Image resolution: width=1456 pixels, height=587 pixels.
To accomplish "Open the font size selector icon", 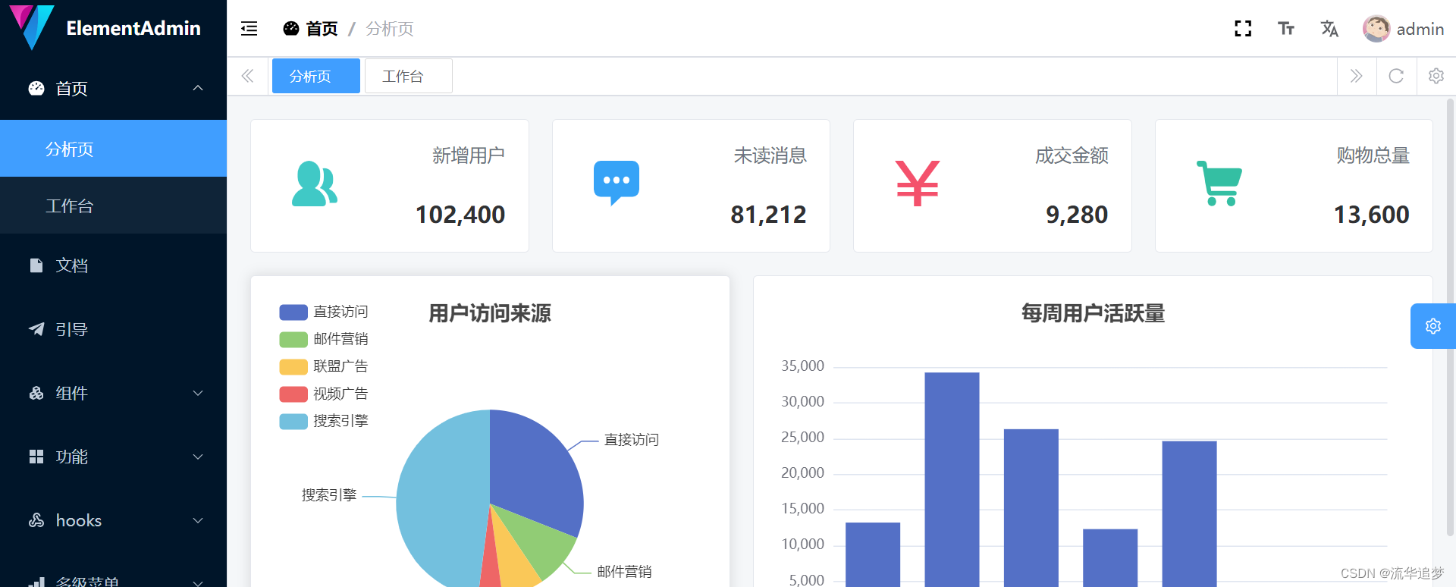I will click(1286, 29).
